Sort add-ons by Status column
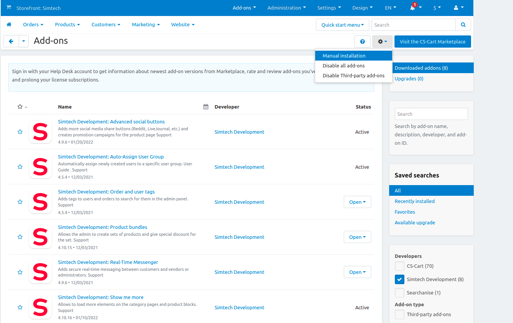 pyautogui.click(x=363, y=107)
